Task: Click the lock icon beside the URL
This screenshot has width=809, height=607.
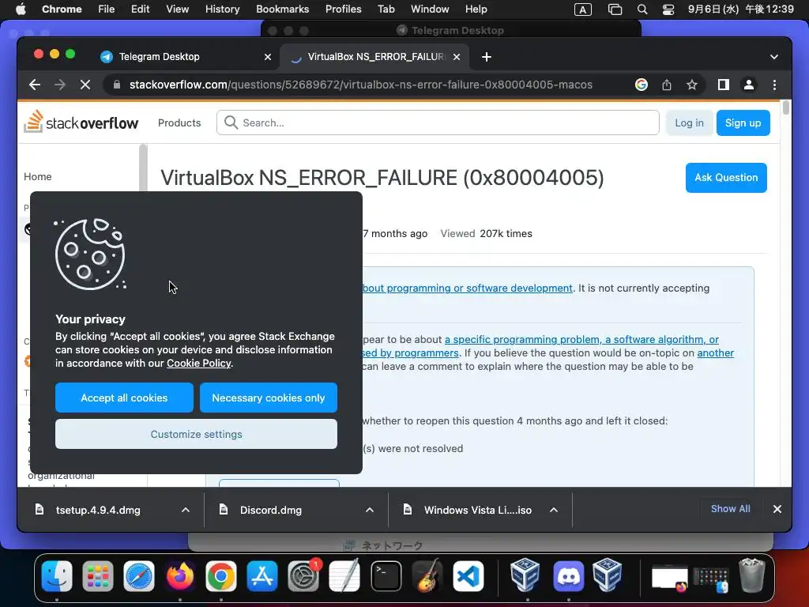Action: (117, 85)
